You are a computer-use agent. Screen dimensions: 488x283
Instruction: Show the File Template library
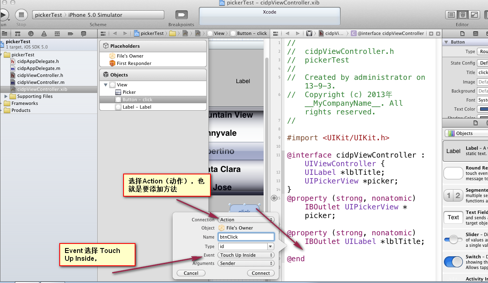(476, 123)
